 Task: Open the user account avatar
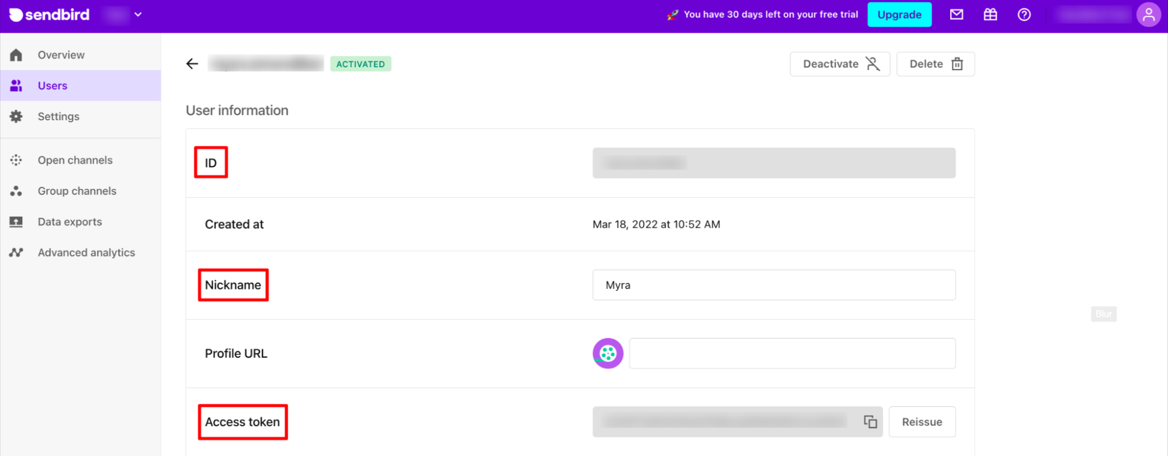(x=1149, y=15)
